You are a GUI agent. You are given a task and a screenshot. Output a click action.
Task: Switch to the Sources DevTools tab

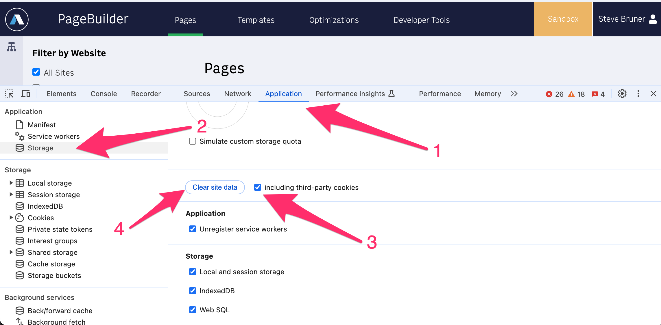point(197,94)
